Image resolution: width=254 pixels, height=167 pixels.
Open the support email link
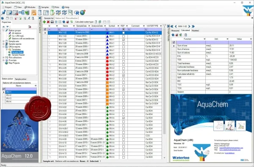(x=231, y=148)
